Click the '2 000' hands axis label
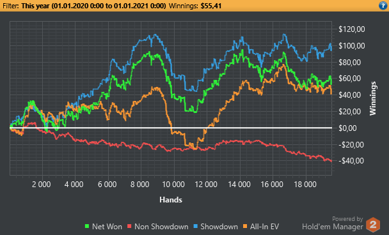389x235 pixels. [41, 185]
